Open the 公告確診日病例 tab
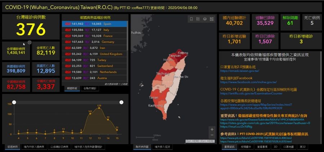Screen dimensions: 324x152 tap(59, 147)
